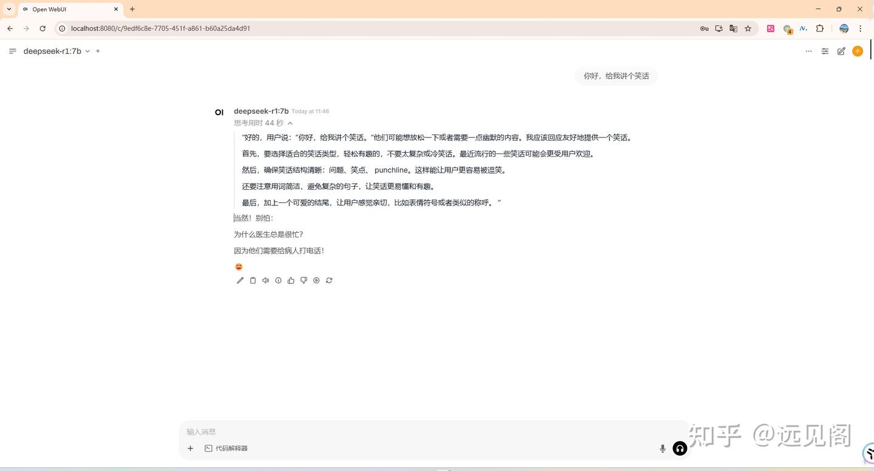Copy the joke response to clipboard
This screenshot has height=471, width=874.
tap(252, 280)
